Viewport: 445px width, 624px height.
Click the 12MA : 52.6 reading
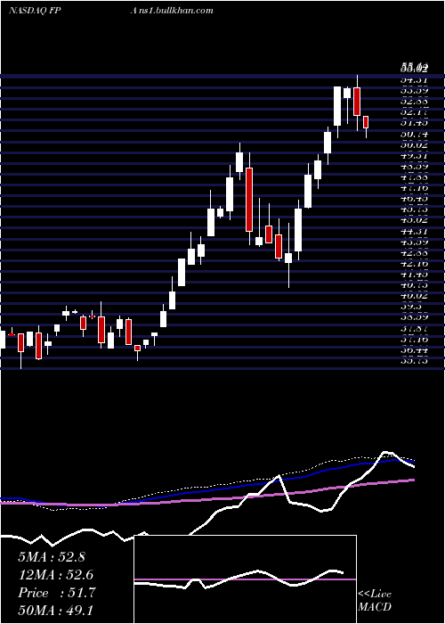pos(55,575)
